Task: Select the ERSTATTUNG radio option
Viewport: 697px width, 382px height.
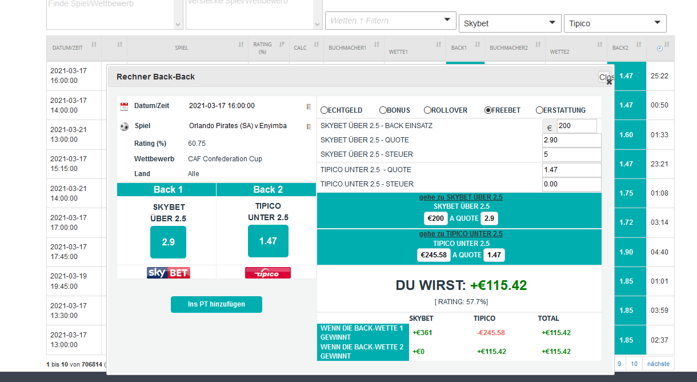Action: pyautogui.click(x=539, y=110)
